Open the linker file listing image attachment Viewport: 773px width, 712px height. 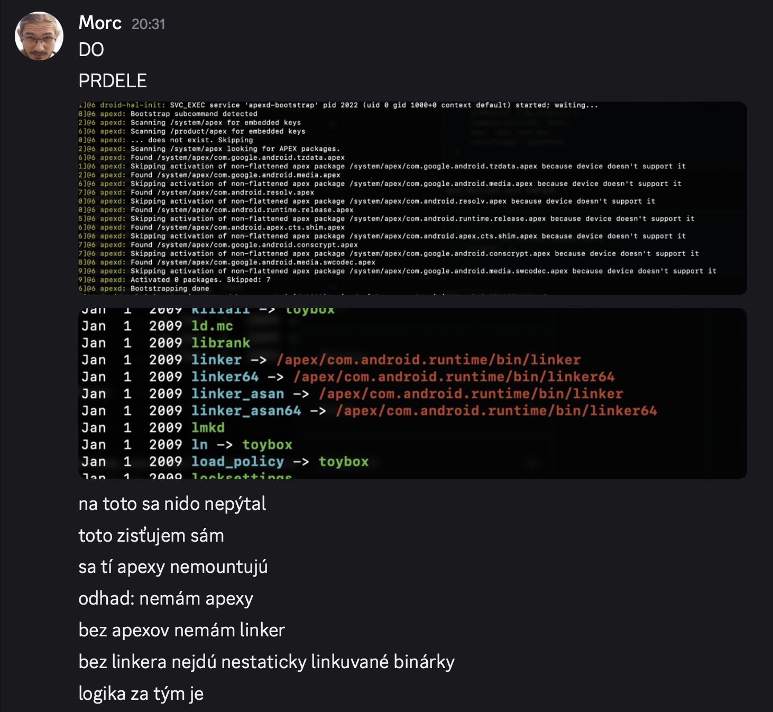412,394
